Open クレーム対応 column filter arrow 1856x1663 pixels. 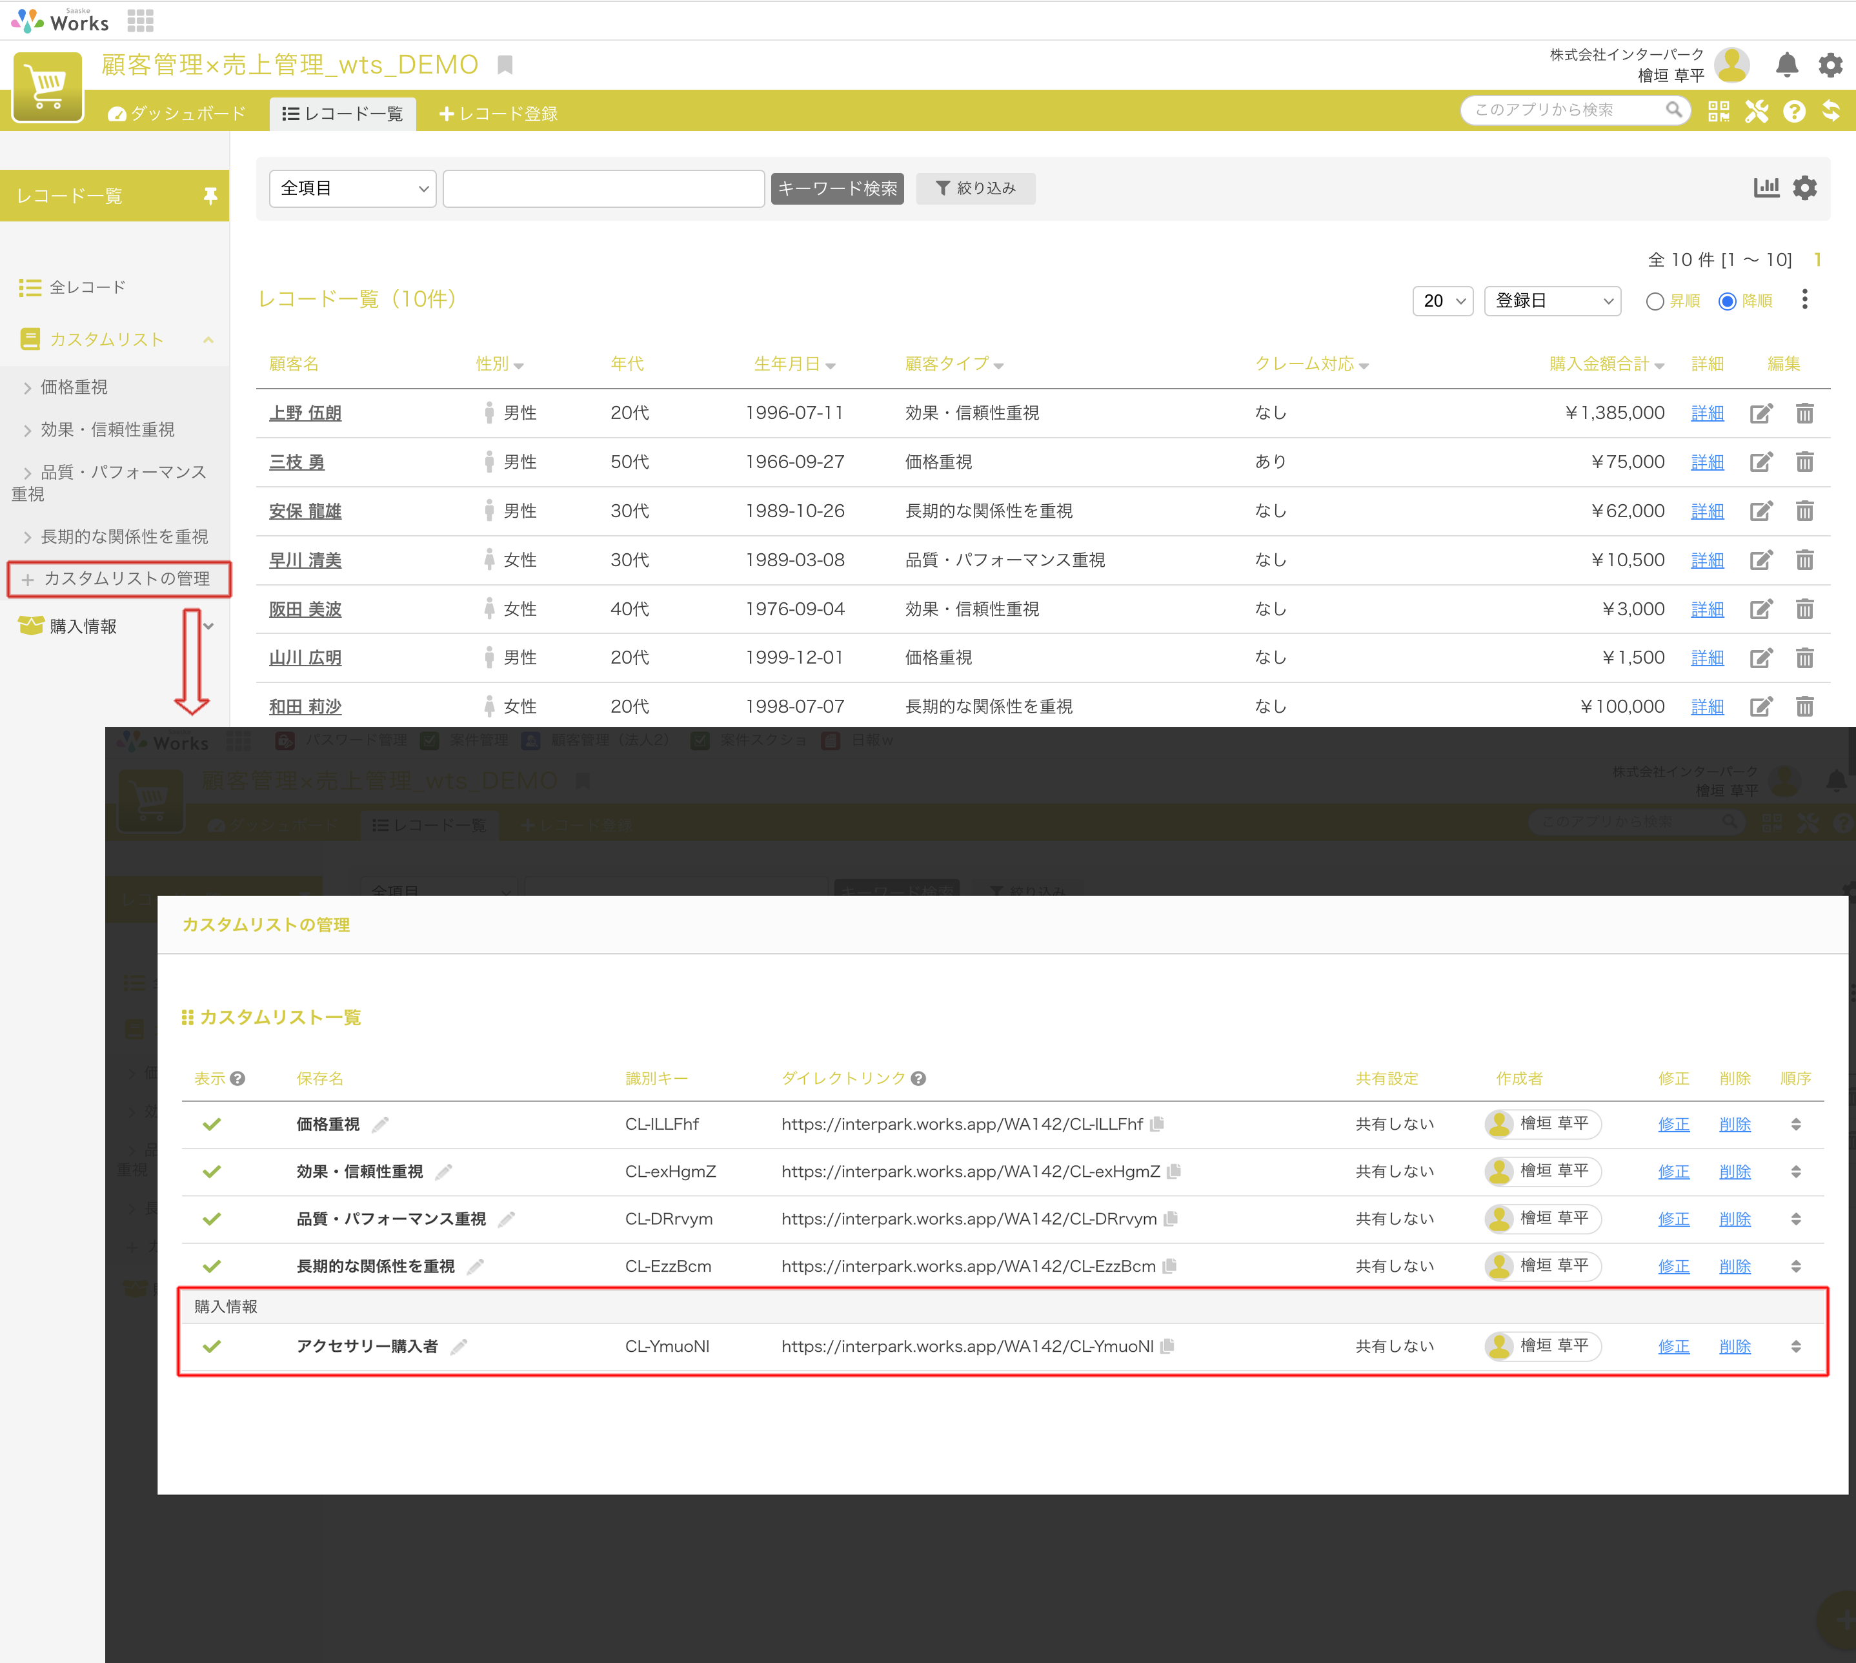tap(1364, 365)
